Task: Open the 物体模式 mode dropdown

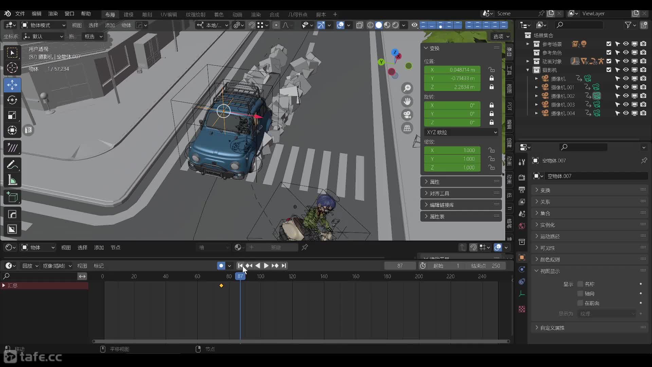Action: coord(43,25)
